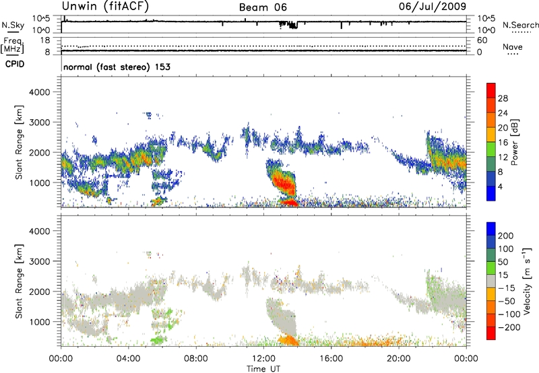Click the 'Beam 06' heading

click(263, 7)
